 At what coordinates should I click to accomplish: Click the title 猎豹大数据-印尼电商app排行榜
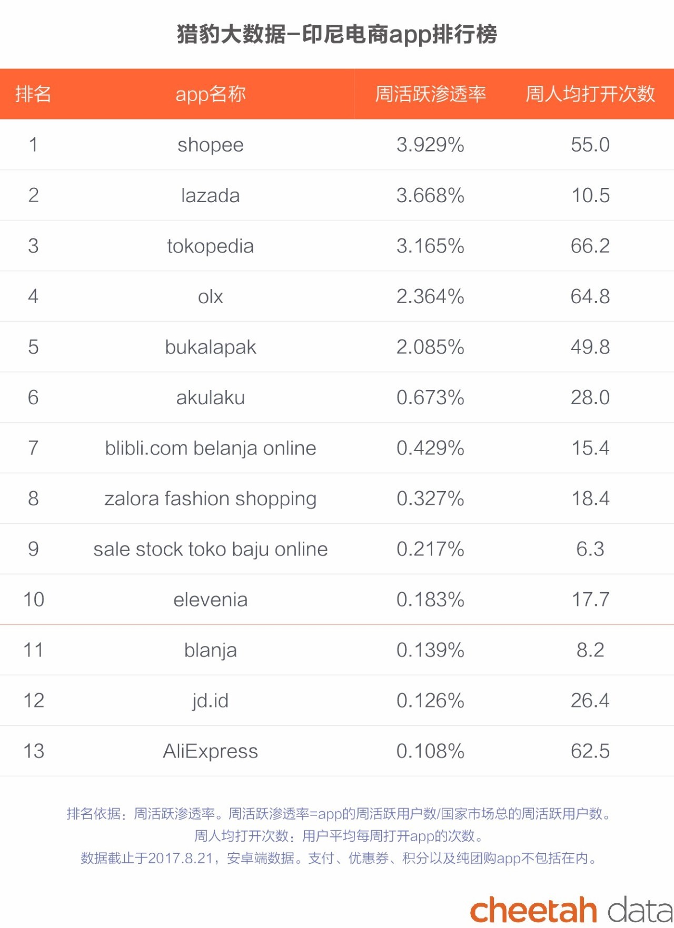(x=337, y=34)
